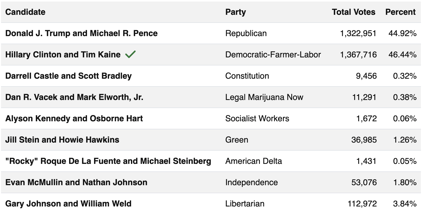The width and height of the screenshot is (423, 214).
Task: Click the 46.44% percent value
Action: pos(402,55)
